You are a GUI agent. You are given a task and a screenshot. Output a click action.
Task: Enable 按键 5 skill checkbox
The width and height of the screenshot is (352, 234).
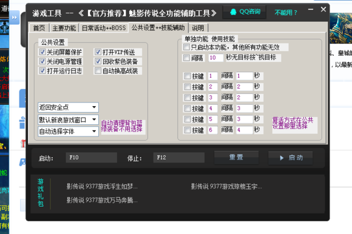click(187, 119)
